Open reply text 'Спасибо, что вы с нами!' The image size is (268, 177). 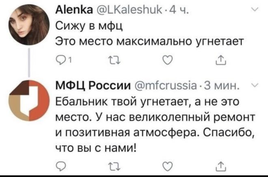tap(155, 140)
